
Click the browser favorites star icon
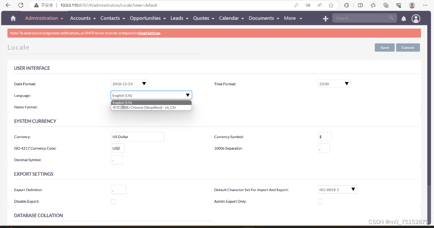click(331, 5)
